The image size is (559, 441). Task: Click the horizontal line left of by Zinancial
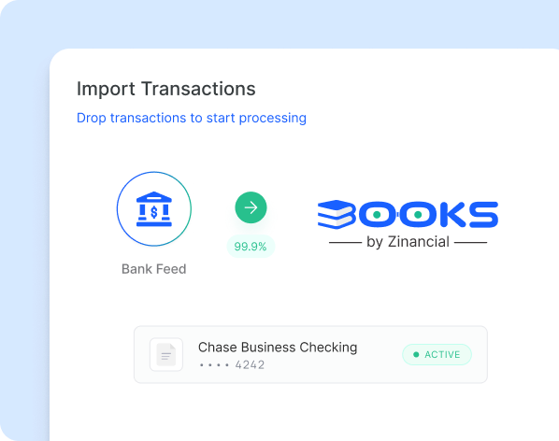point(345,243)
